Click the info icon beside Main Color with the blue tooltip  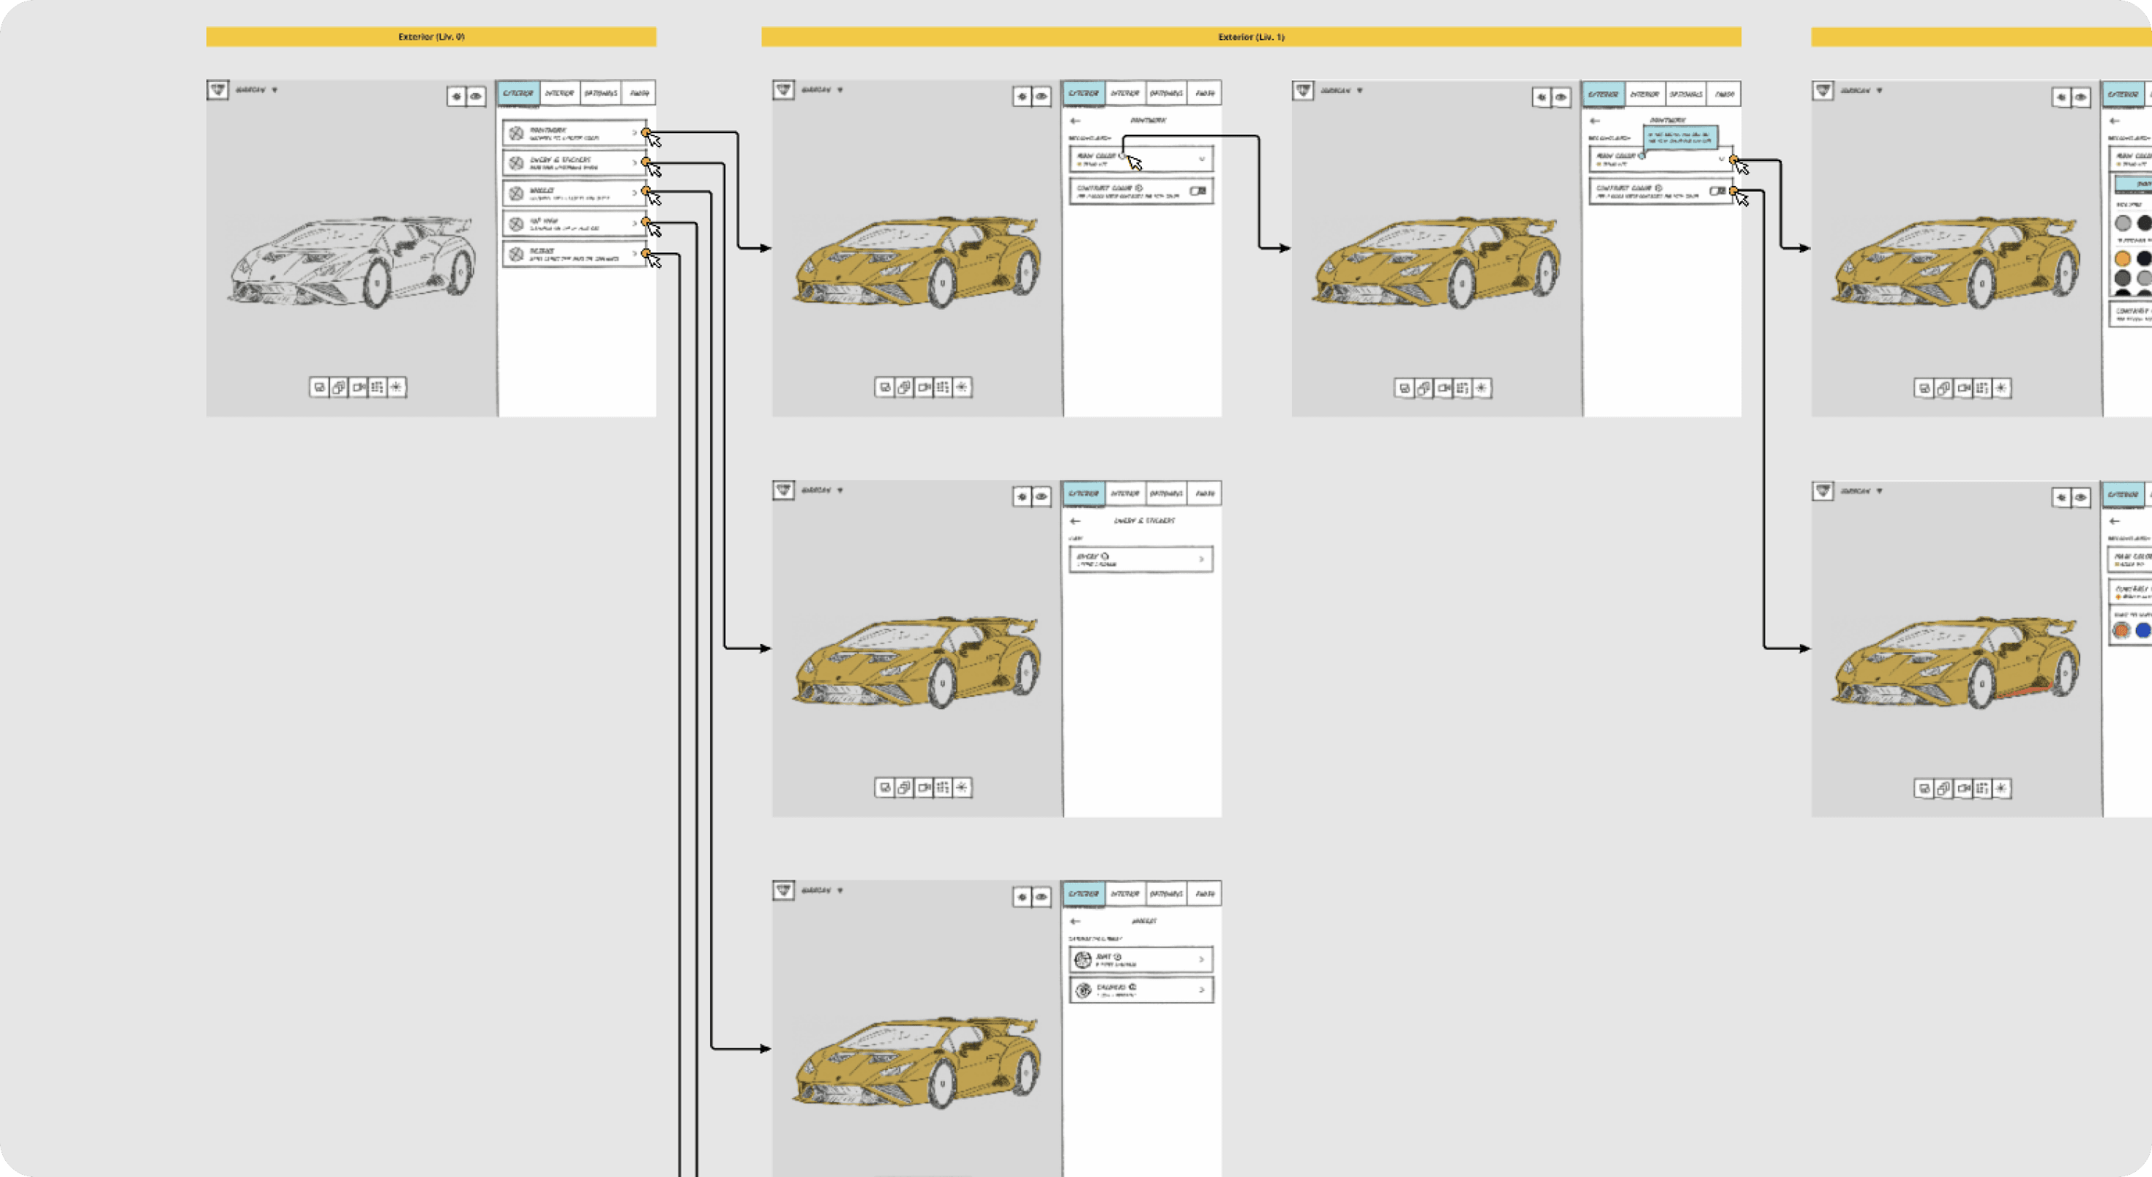[x=1642, y=156]
